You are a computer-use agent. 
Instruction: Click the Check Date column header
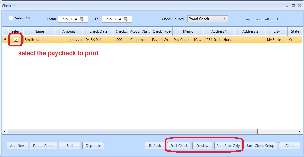tap(98, 31)
